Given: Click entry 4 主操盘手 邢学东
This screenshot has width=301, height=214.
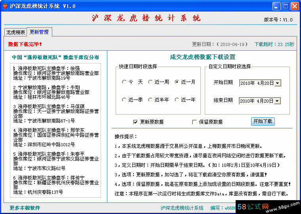Looking at the screenshot, I should click(x=49, y=130).
